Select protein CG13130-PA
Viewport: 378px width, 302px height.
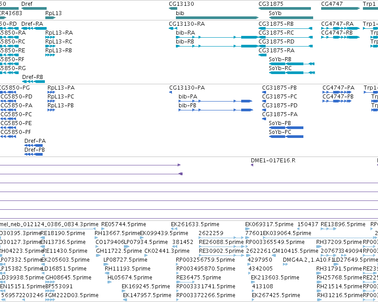[x=171, y=92]
